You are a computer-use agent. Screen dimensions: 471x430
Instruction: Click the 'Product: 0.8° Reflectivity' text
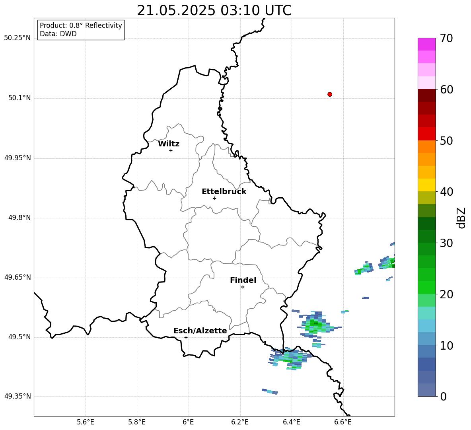pos(81,25)
